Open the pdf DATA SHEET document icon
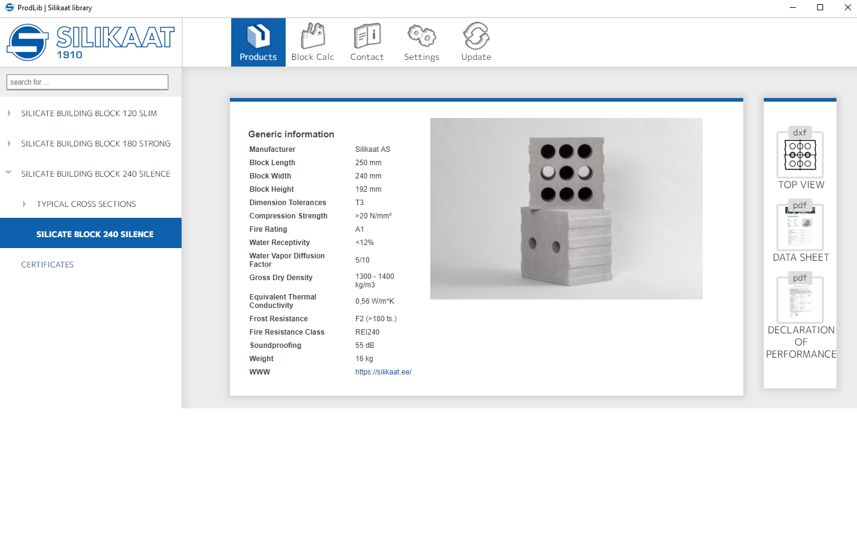The width and height of the screenshot is (857, 556). tap(800, 225)
